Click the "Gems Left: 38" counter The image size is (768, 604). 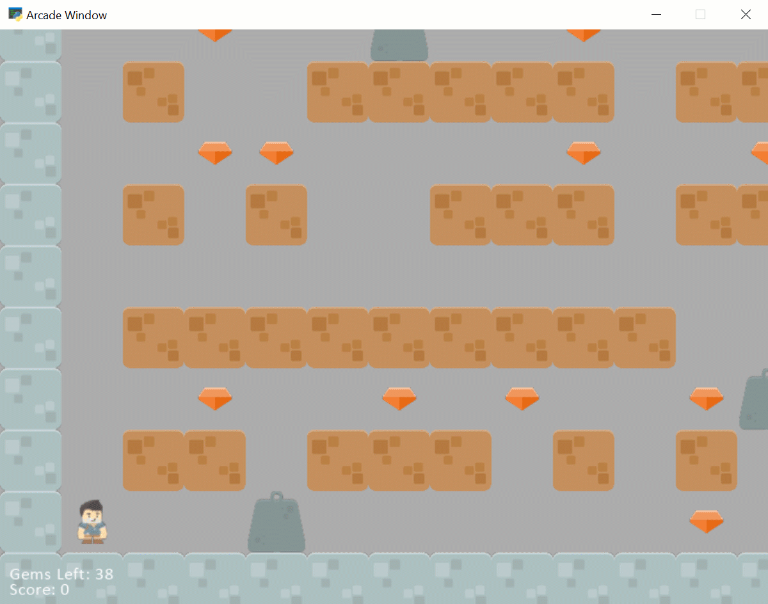pos(61,574)
